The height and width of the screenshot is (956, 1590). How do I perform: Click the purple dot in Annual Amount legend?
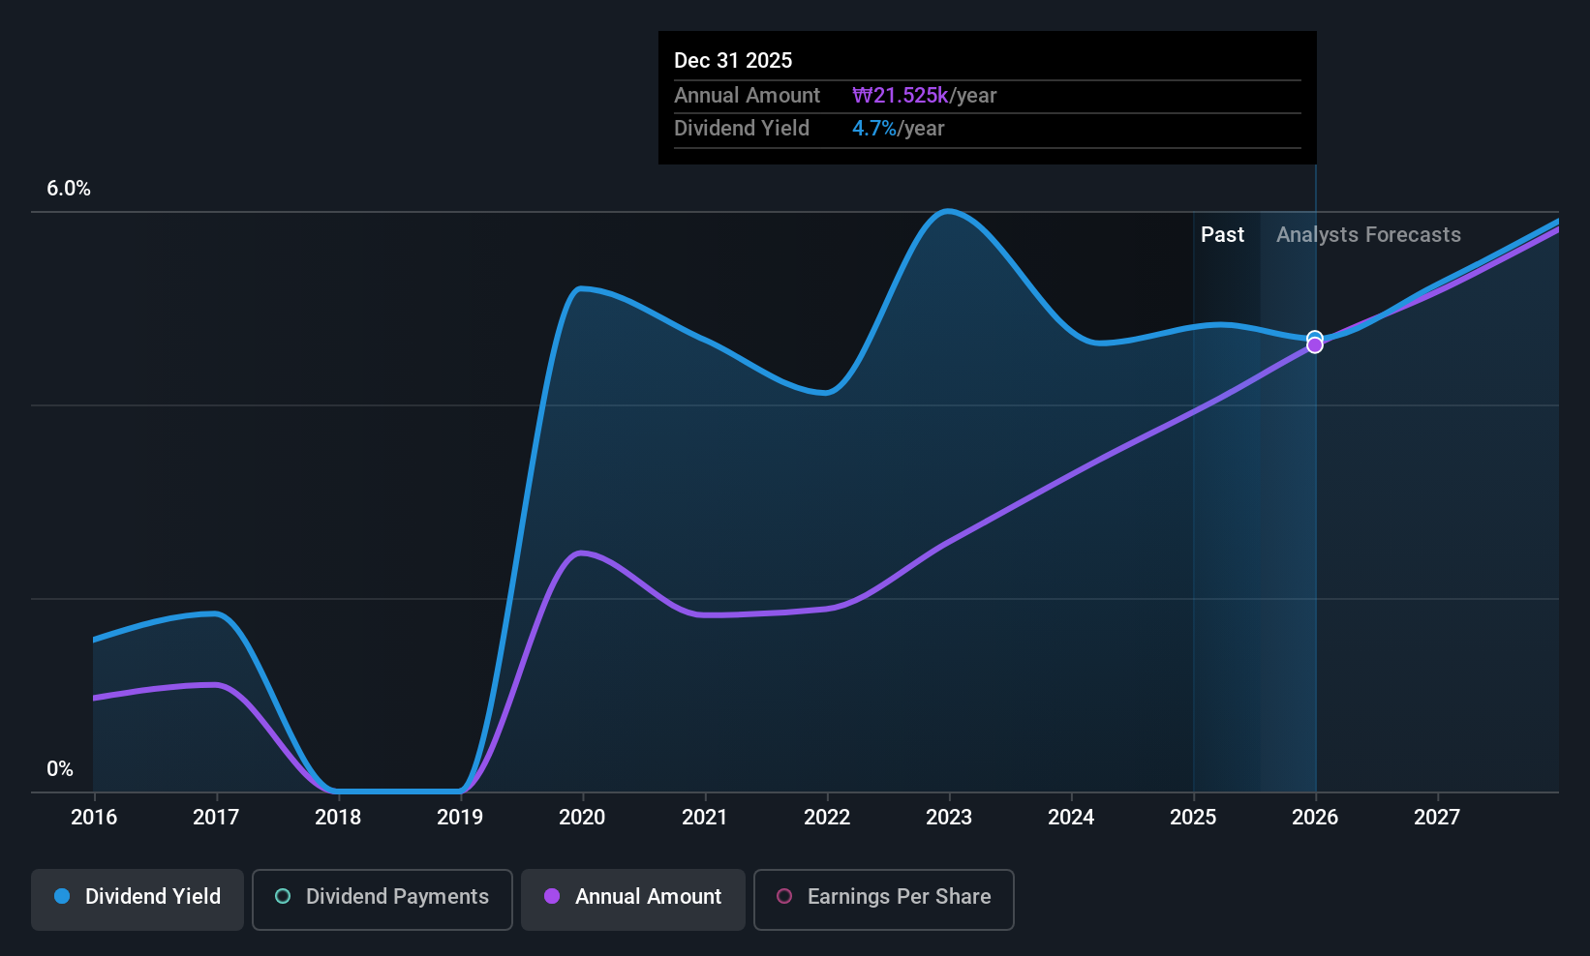point(552,896)
